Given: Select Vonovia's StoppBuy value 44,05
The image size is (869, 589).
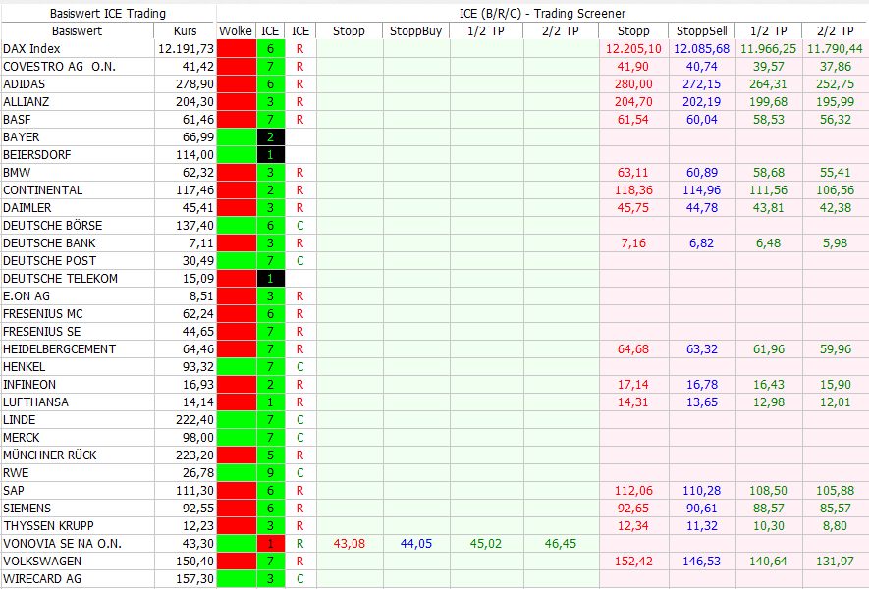Looking at the screenshot, I should coord(415,544).
